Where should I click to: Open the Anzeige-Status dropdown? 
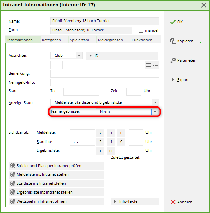pos(155,102)
